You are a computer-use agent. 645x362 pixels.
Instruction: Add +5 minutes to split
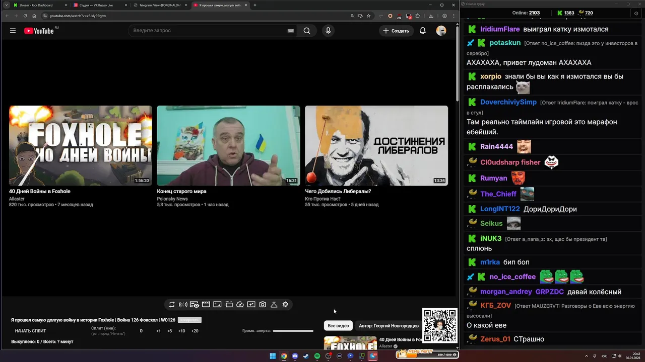pos(169,331)
